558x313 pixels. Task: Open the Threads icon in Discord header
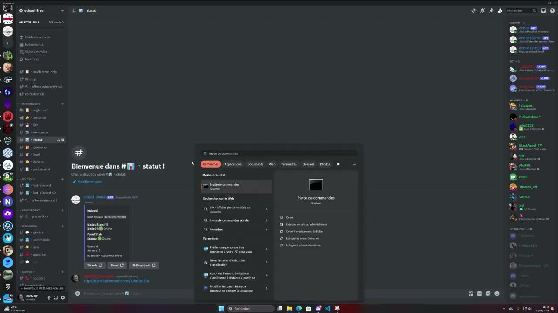[x=474, y=10]
